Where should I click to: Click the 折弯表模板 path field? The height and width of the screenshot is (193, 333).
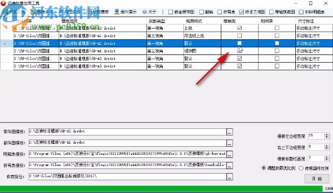(127, 166)
